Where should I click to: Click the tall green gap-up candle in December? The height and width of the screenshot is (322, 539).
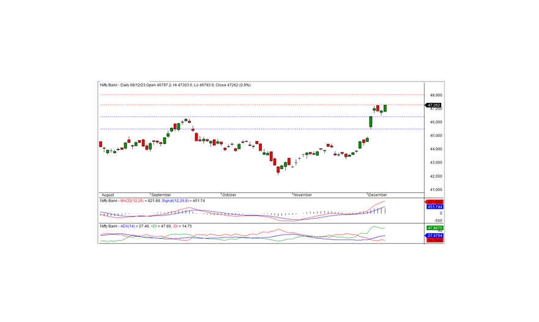tap(371, 122)
